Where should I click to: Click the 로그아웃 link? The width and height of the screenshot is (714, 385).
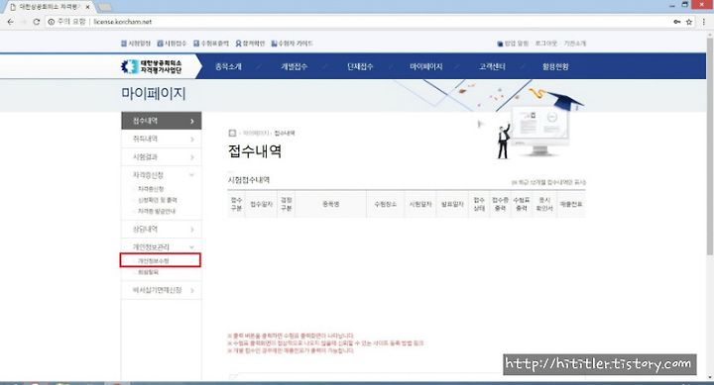(546, 44)
